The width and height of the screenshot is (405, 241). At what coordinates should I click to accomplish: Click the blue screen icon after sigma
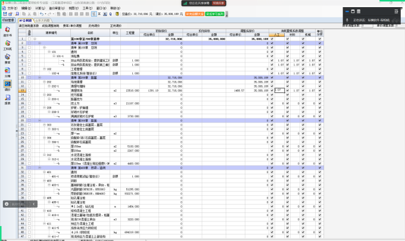point(105,14)
